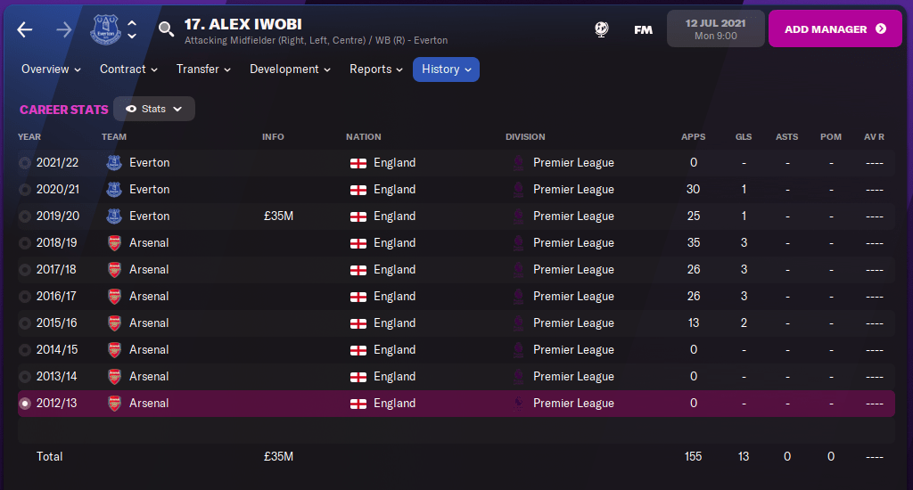Open the Transfer dropdown menu
The height and width of the screenshot is (490, 913).
(x=203, y=69)
